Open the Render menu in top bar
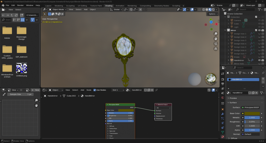Screen dimensions: 266x143 pyautogui.click(x=21, y=5)
